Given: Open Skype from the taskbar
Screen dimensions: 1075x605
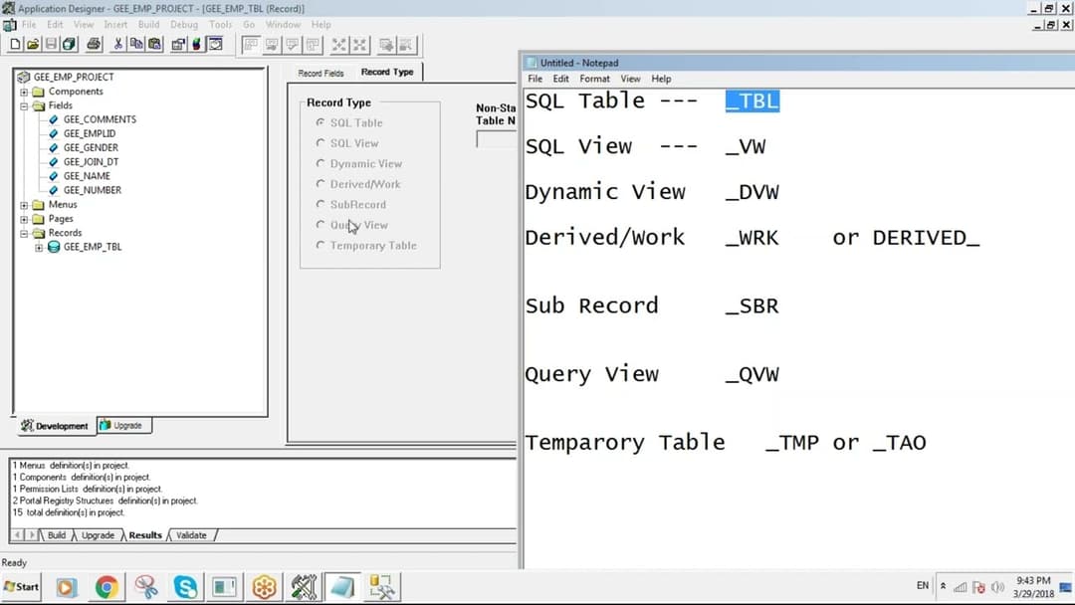Looking at the screenshot, I should tap(185, 587).
